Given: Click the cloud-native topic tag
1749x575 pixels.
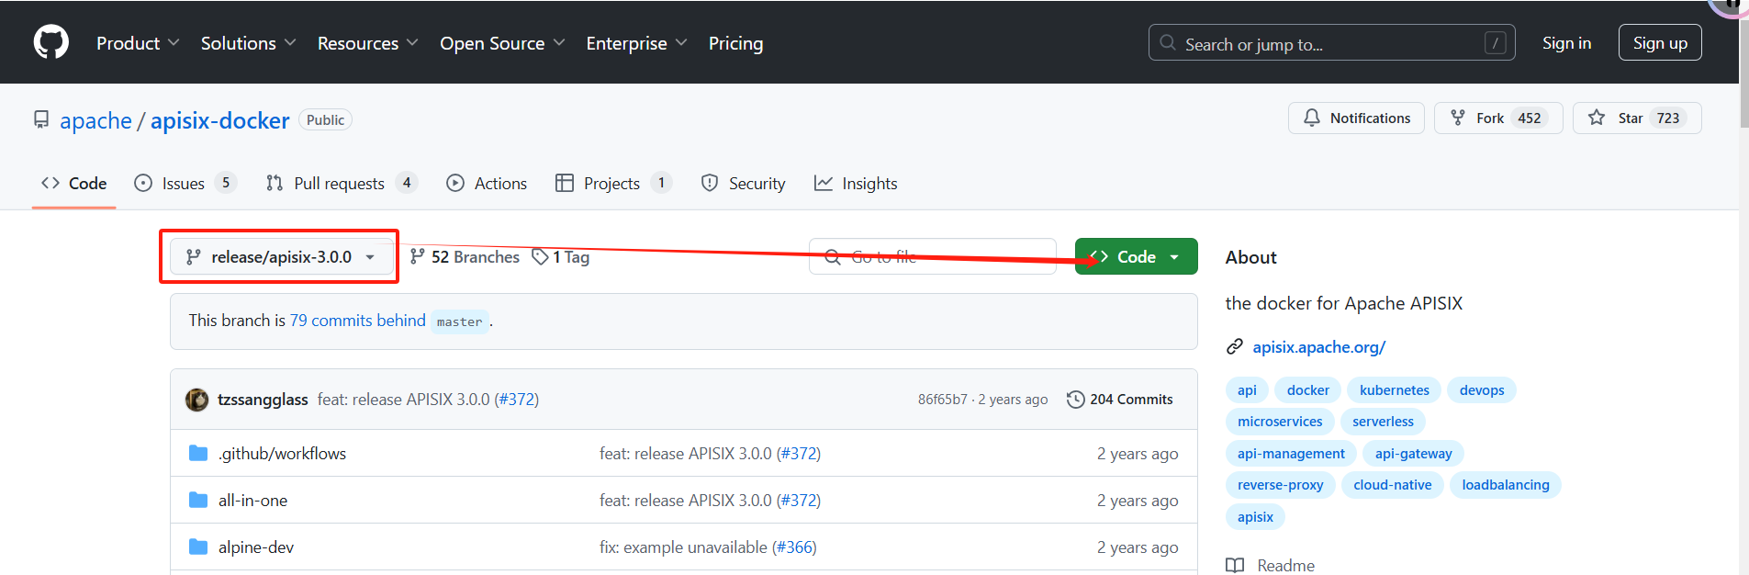Looking at the screenshot, I should pos(1393,485).
